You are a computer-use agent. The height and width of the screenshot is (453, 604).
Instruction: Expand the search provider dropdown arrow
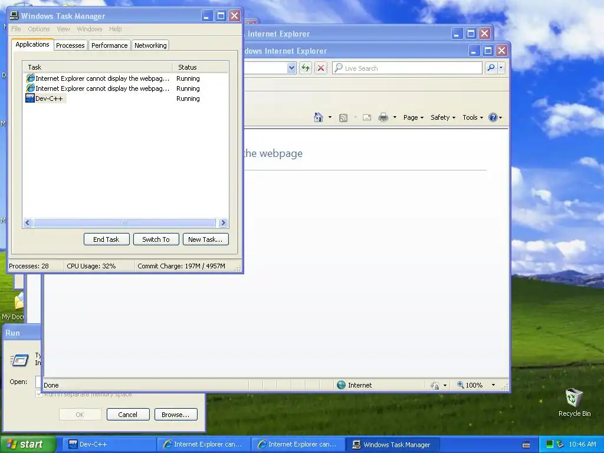[501, 68]
